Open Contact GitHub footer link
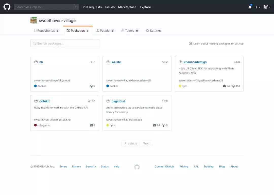Viewport: 274px width, 195px height. coord(164,166)
